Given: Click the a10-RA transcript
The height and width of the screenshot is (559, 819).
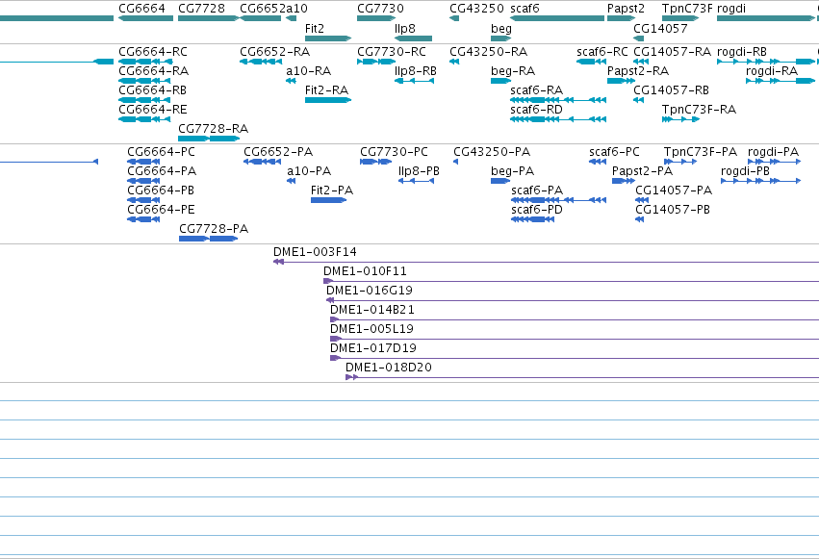Looking at the screenshot, I should click(291, 81).
